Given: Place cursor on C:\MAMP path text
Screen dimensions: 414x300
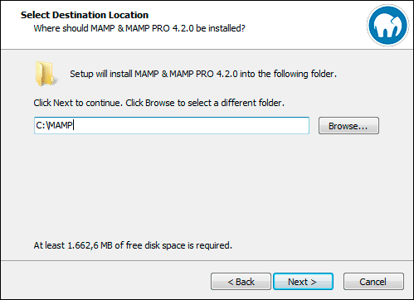Looking at the screenshot, I should (54, 125).
